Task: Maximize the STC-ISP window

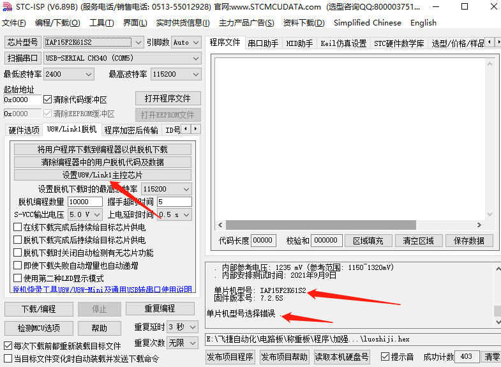Action: [465, 6]
